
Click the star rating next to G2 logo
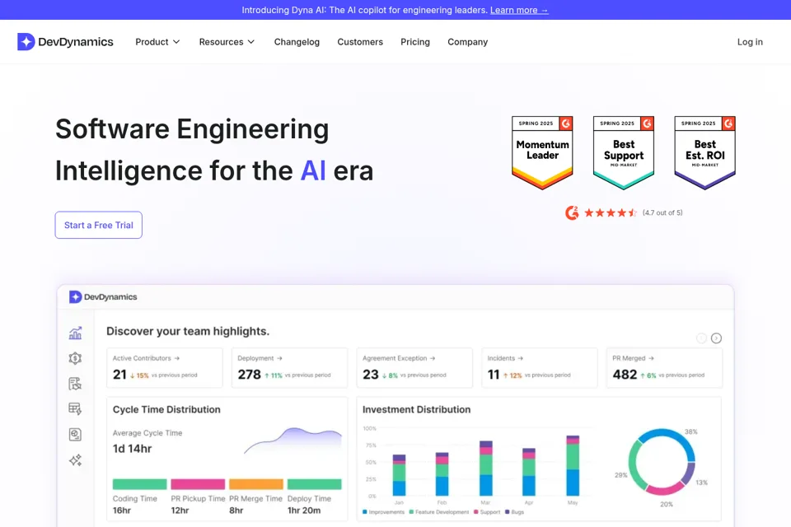click(x=611, y=212)
